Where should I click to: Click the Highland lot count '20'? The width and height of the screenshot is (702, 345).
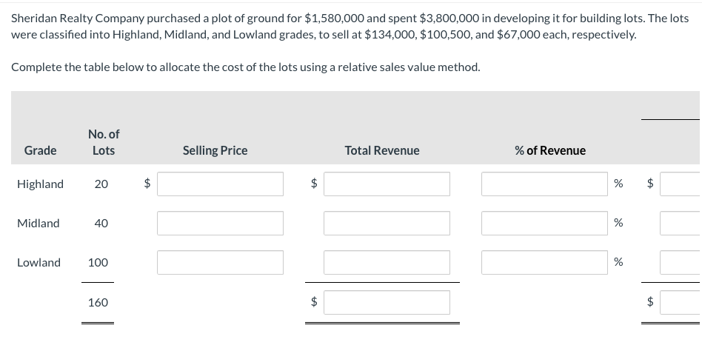point(101,184)
